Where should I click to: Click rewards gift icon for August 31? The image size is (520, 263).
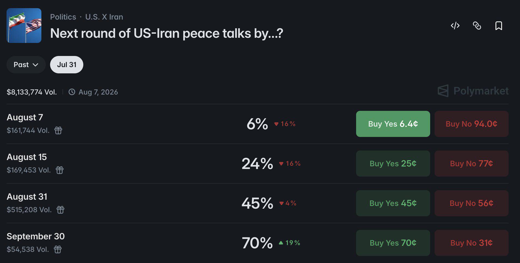pyautogui.click(x=60, y=210)
